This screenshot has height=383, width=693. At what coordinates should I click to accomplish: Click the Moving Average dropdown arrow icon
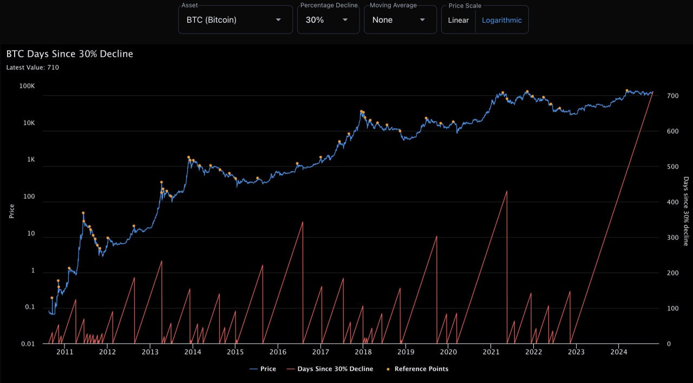(x=422, y=20)
